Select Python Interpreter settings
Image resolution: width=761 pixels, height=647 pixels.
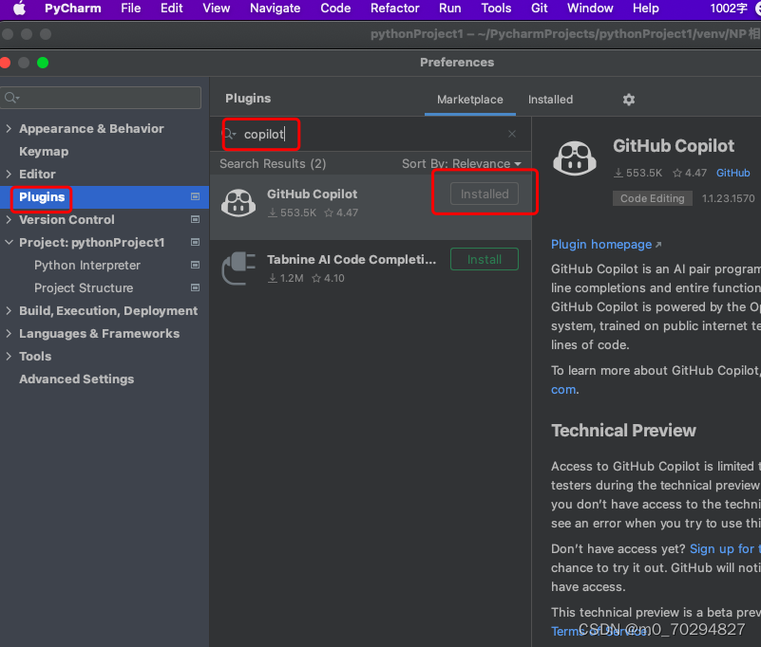(87, 265)
